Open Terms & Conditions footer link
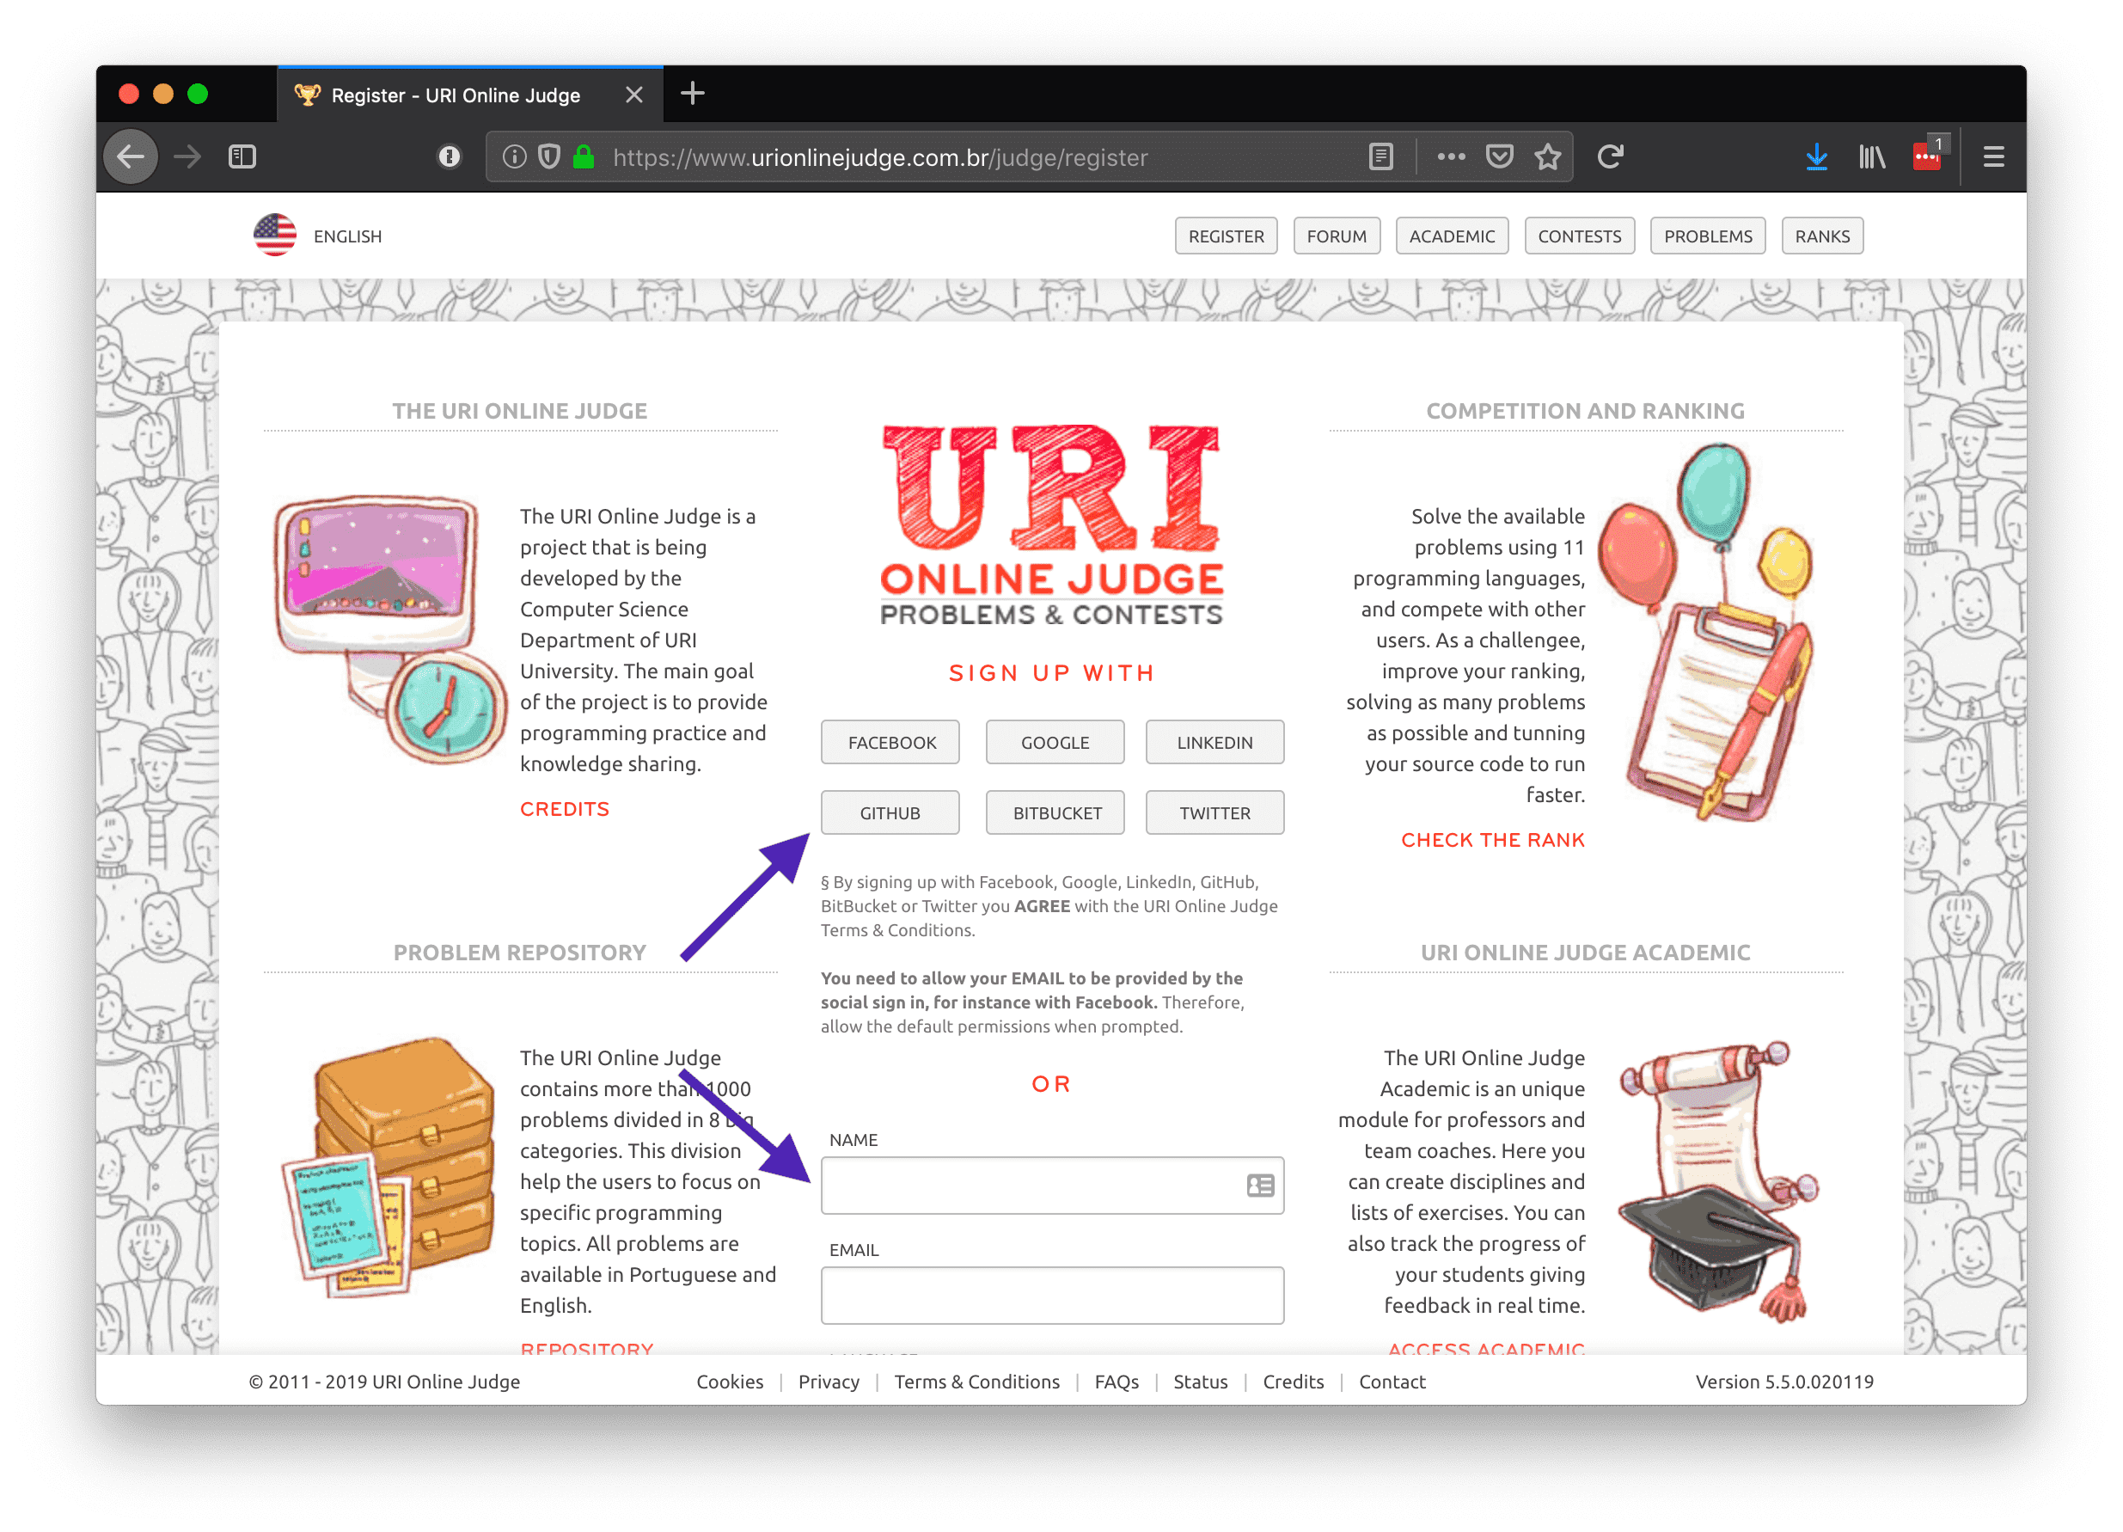The height and width of the screenshot is (1532, 2123). tap(976, 1382)
